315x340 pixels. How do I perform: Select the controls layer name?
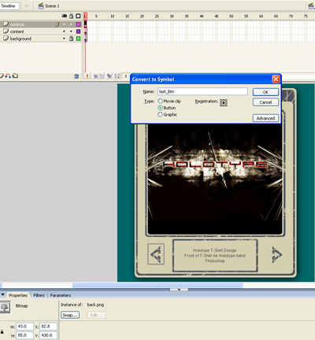pyautogui.click(x=17, y=24)
